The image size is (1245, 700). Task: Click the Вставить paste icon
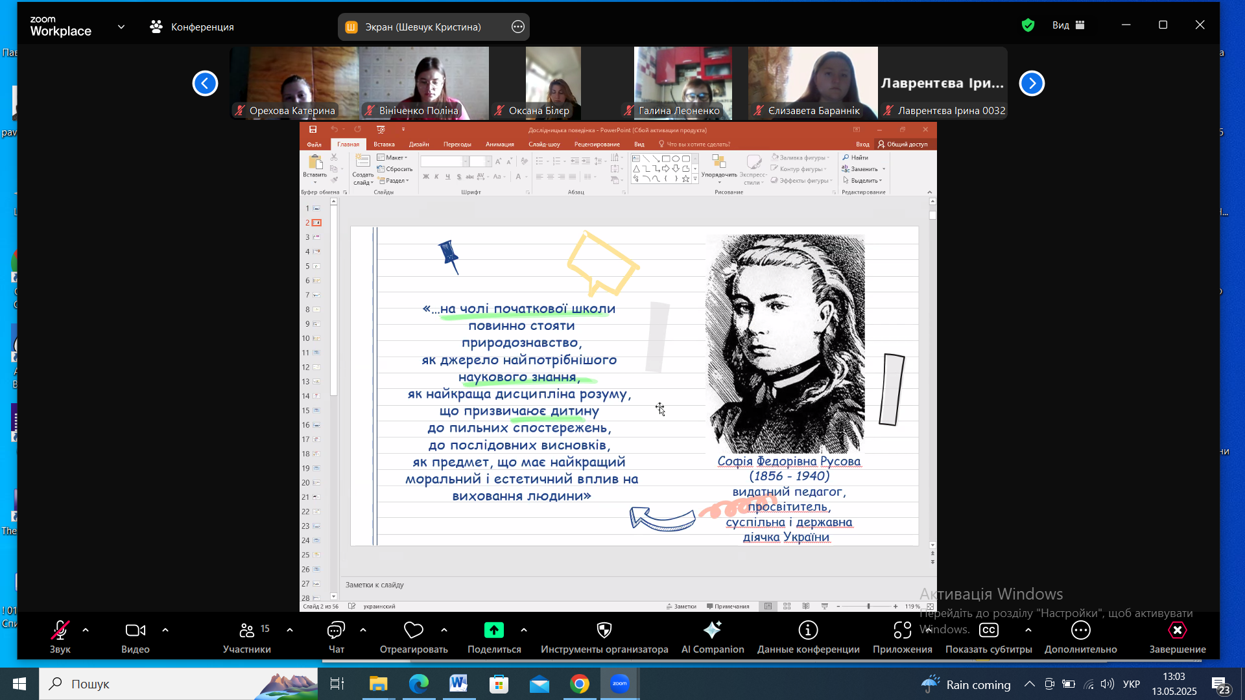[x=315, y=162]
